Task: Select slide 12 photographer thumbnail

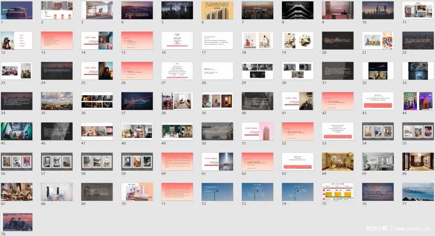Action: click(17, 40)
